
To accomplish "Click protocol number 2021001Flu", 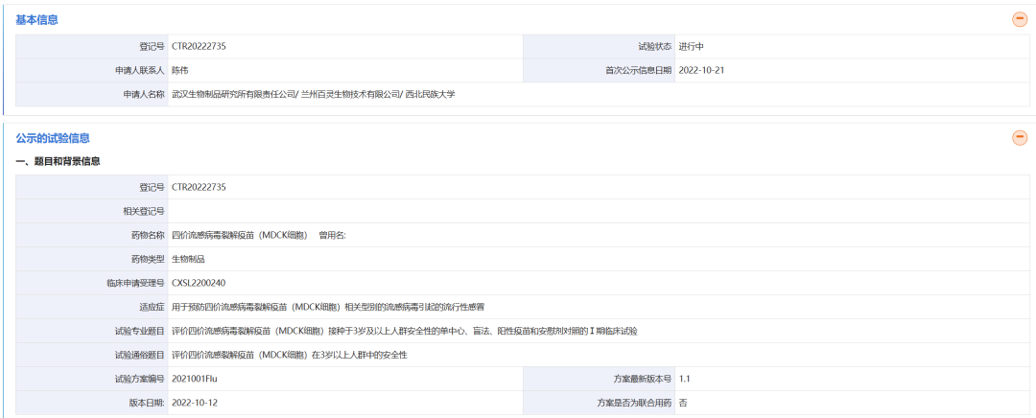I will pyautogui.click(x=195, y=379).
